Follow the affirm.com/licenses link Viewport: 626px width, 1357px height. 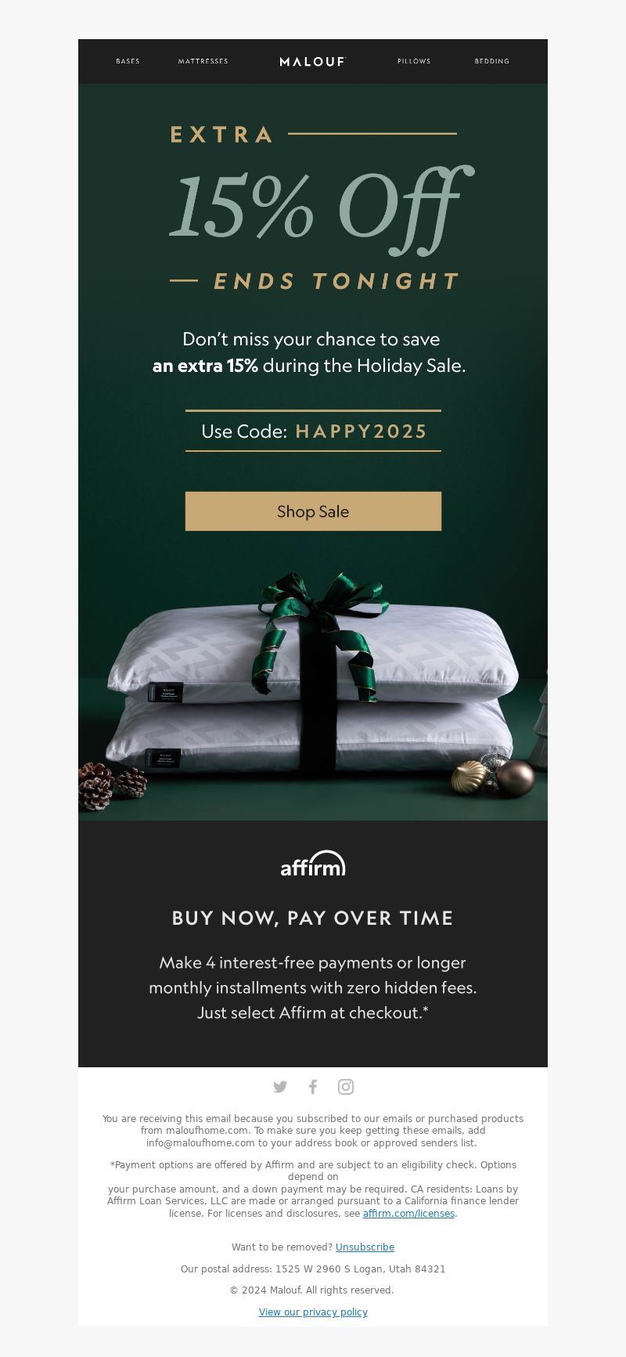[x=408, y=1214]
